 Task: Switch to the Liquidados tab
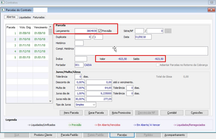pyautogui.click(x=25, y=17)
